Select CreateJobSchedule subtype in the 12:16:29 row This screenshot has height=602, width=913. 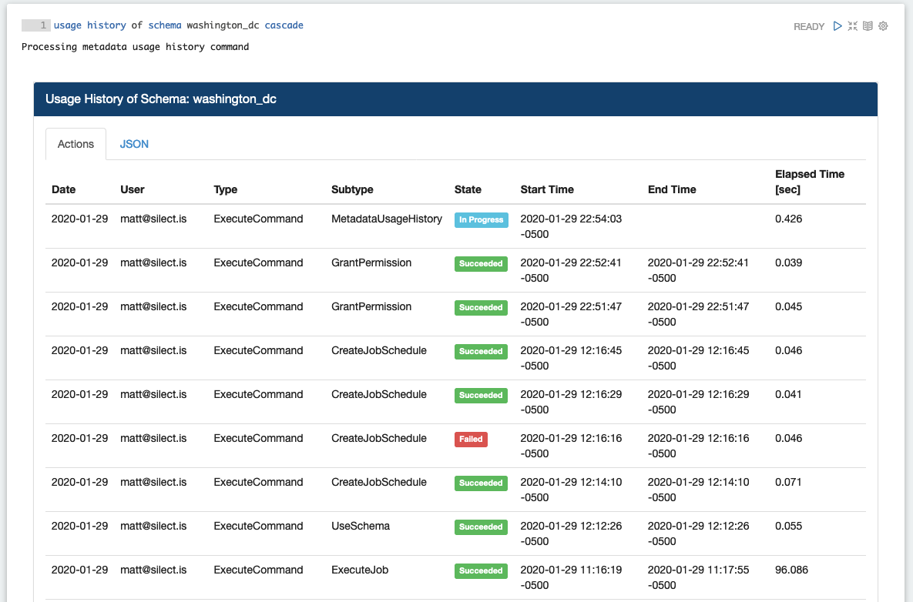point(379,394)
